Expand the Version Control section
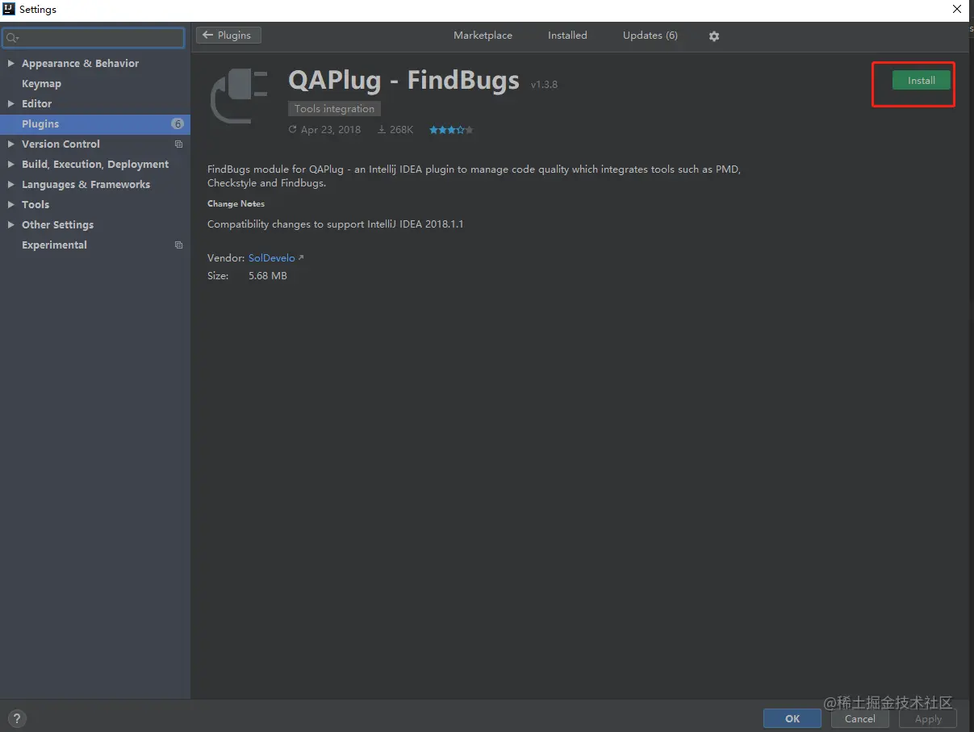Screen dimensions: 974x732 pyautogui.click(x=10, y=144)
